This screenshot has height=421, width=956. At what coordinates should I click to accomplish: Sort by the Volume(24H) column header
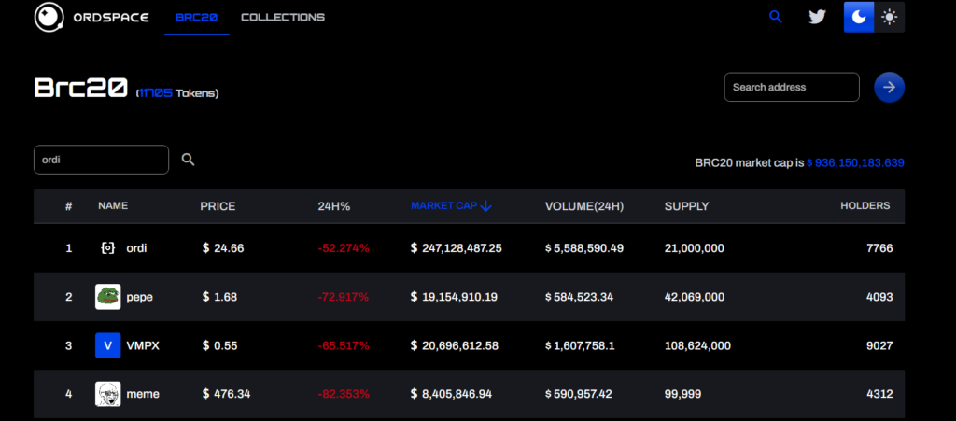(x=583, y=206)
